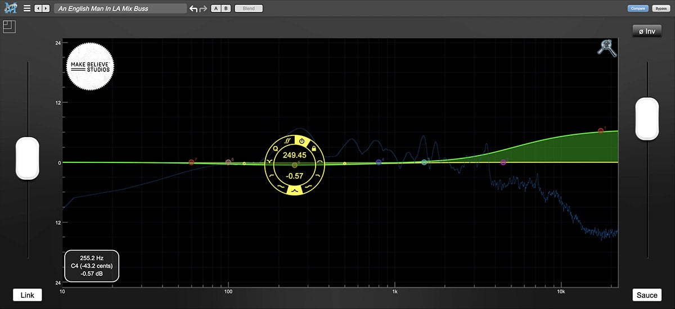This screenshot has height=309, width=675.
Task: Toggle the ø Inv phase invert button
Action: coord(646,31)
